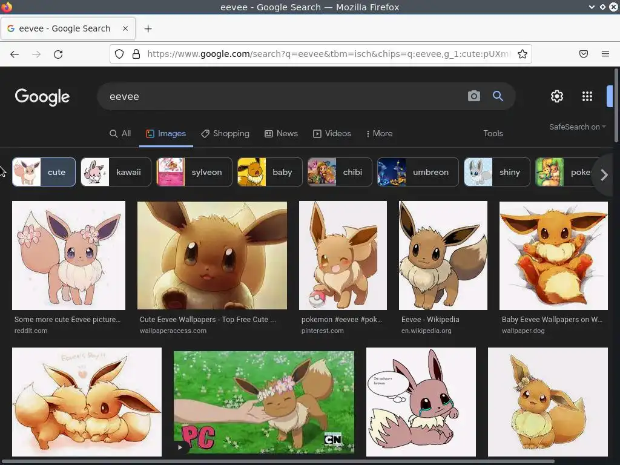Click the wallpaperaccess.com source text

(x=173, y=331)
